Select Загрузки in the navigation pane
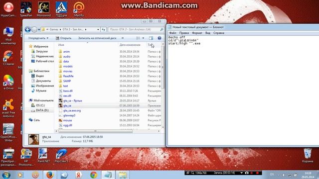Screen dimensions: 319x179 42,51
